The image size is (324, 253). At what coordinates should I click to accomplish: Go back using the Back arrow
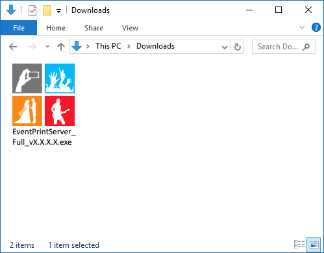click(x=13, y=47)
